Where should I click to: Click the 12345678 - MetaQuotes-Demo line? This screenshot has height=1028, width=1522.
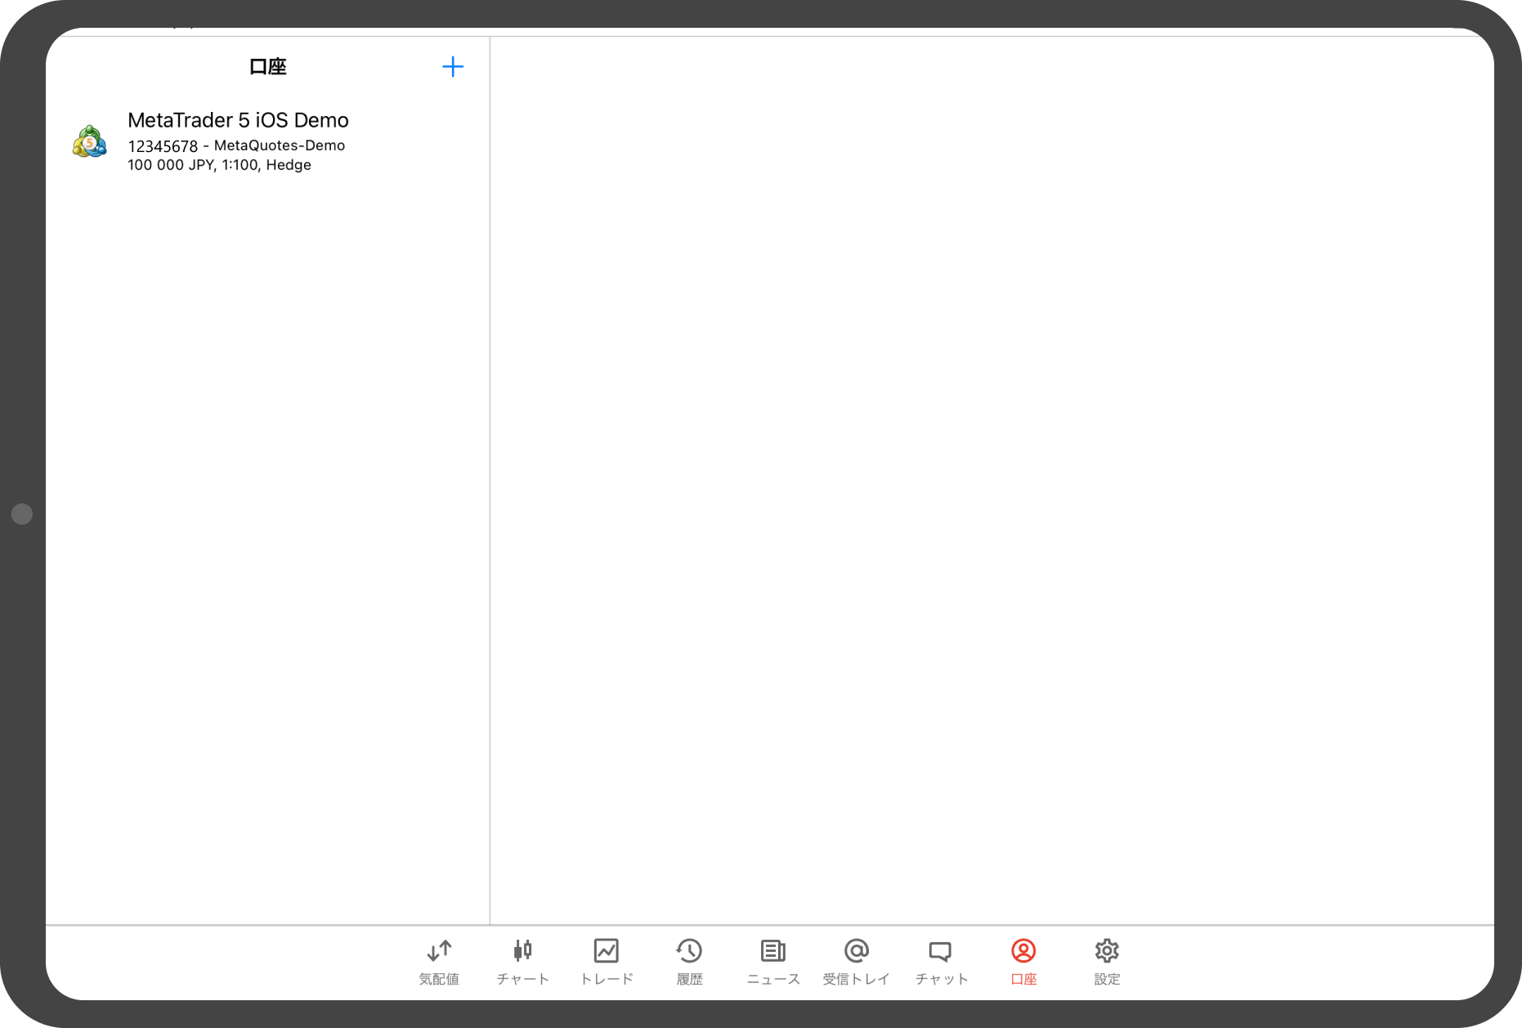point(236,145)
